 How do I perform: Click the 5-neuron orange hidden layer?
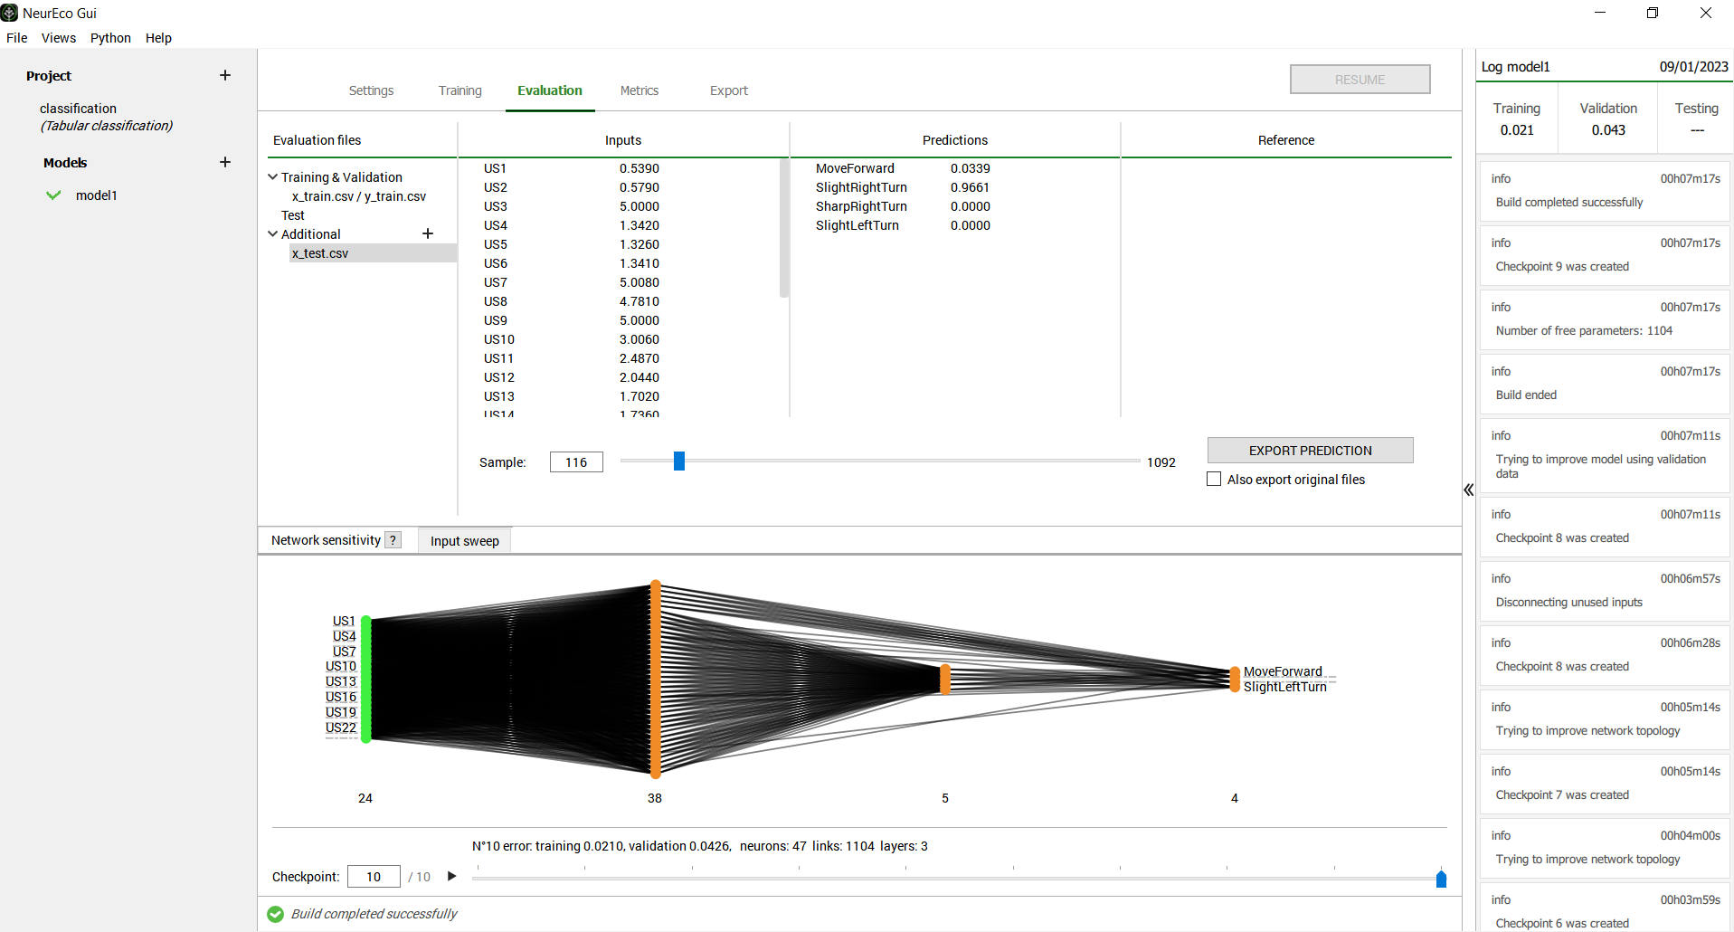(945, 679)
